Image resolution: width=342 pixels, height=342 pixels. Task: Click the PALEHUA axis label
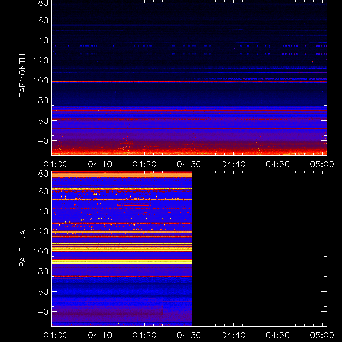[23, 248]
